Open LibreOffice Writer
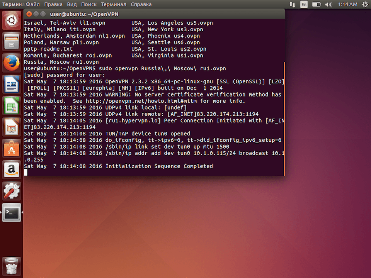Viewport: 371px width, 278px height. 11,85
